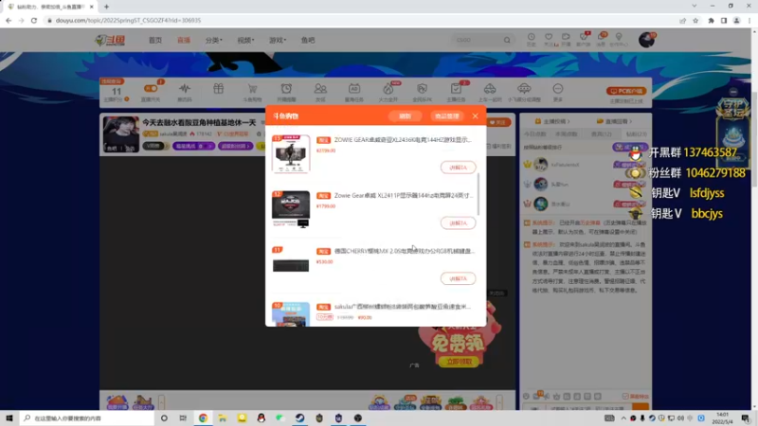Click the header search input field
Image resolution: width=758 pixels, height=426 pixels.
(x=478, y=40)
